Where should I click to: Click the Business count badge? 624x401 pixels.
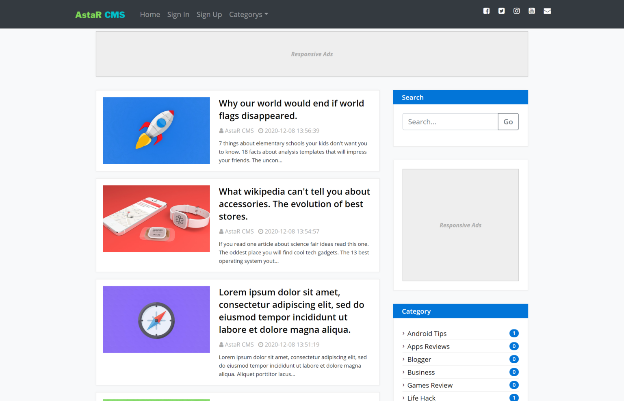(514, 372)
